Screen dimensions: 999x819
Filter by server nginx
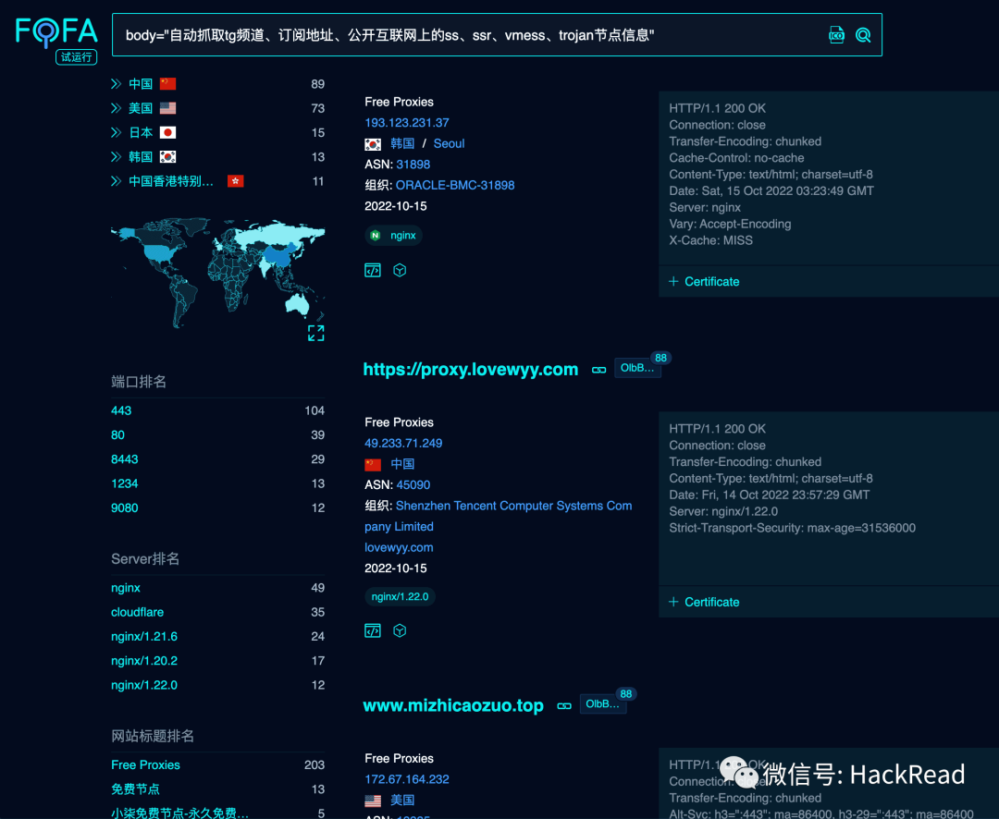click(x=126, y=588)
